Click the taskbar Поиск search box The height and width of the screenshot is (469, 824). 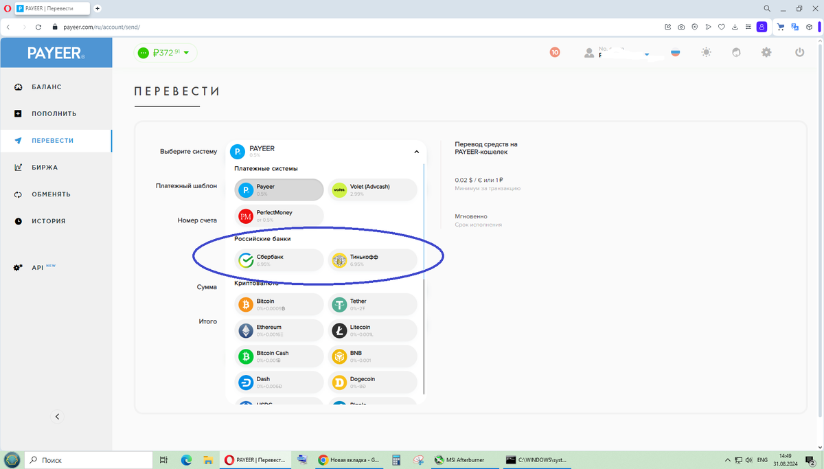click(88, 460)
